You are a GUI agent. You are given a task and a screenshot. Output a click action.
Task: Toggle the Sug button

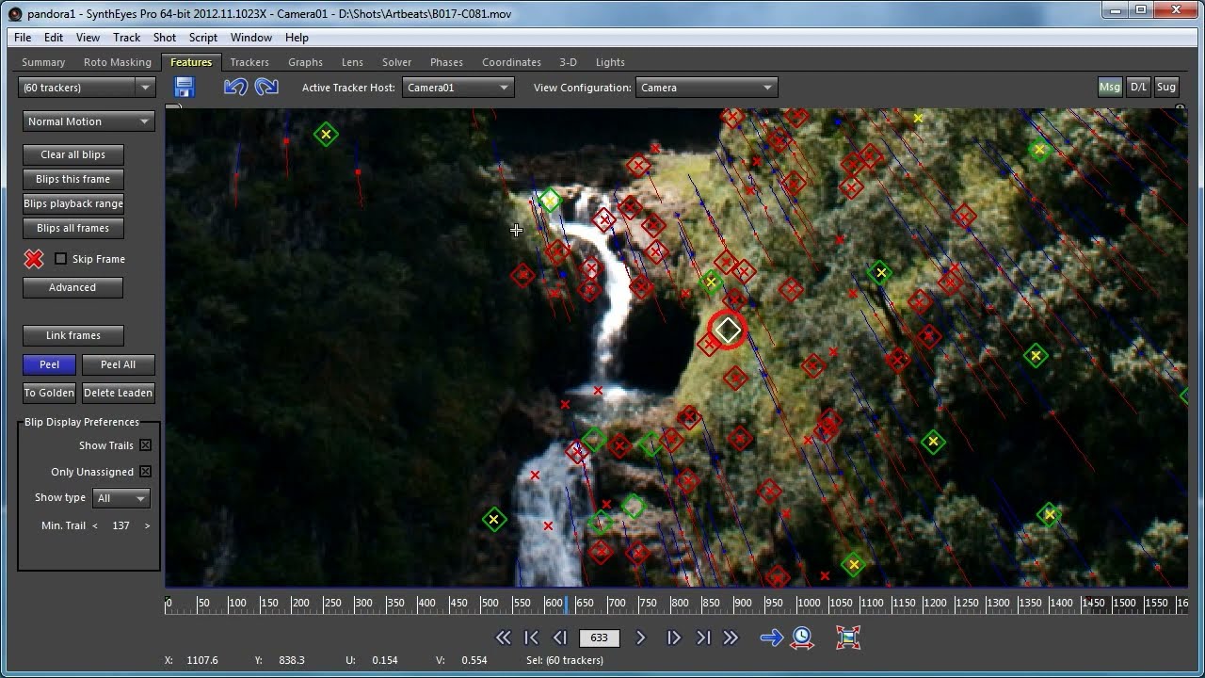1166,87
